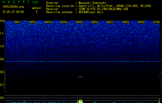Viewport: 162px width, 103px height.
Task: Click the 0.6 kHz axis label
Action: pyautogui.click(x=2, y=98)
